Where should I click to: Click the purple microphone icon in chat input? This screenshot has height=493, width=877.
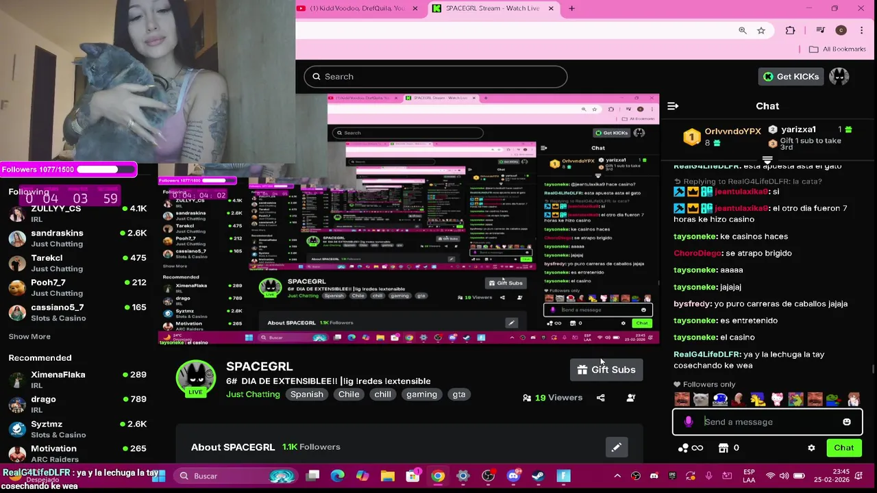click(x=689, y=422)
